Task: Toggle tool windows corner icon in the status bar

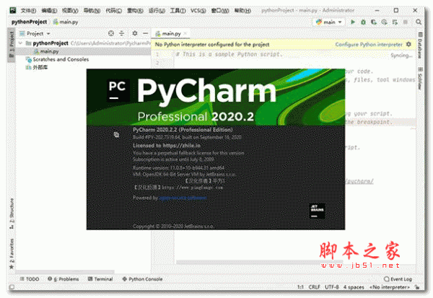Action: [12, 287]
